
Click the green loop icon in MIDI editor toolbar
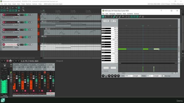pos(137,17)
